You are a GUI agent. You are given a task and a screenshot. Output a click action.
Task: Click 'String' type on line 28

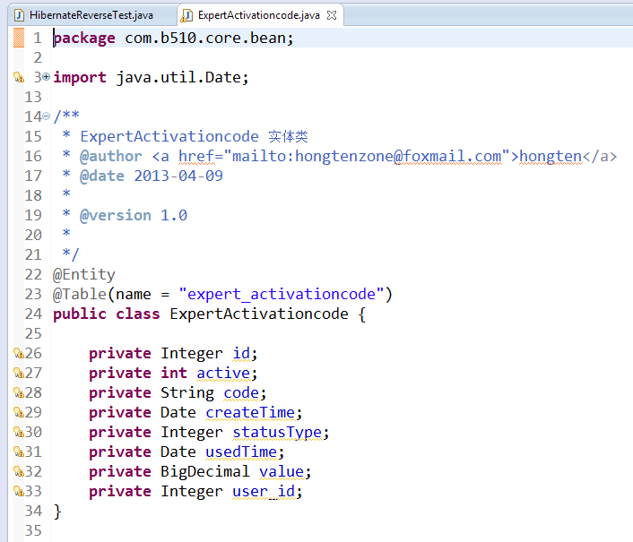(x=187, y=392)
